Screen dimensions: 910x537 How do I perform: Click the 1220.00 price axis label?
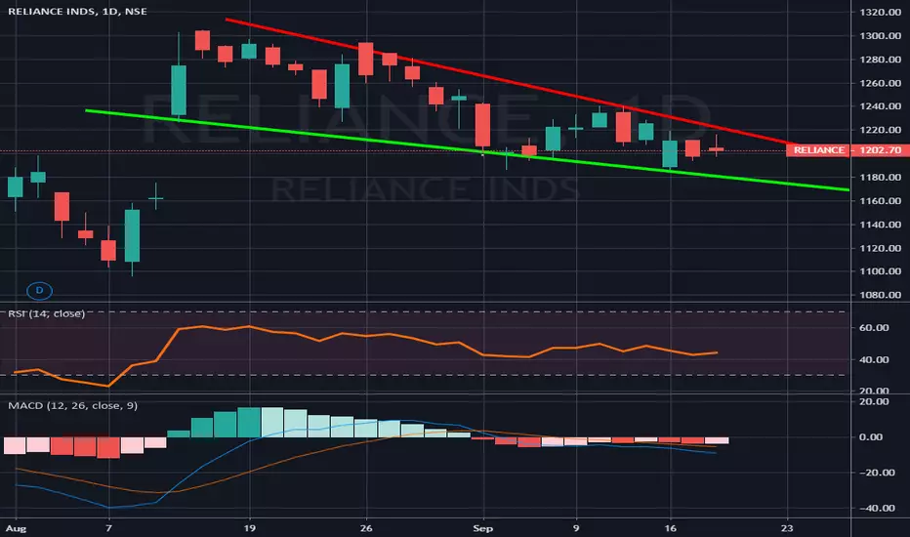(880, 130)
